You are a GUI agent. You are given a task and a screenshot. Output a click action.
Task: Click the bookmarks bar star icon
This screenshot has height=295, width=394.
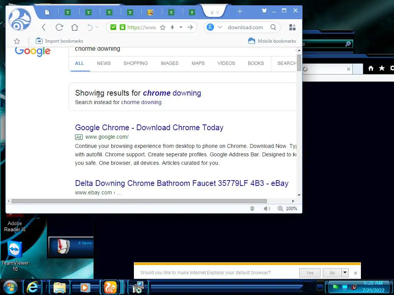click(17, 41)
